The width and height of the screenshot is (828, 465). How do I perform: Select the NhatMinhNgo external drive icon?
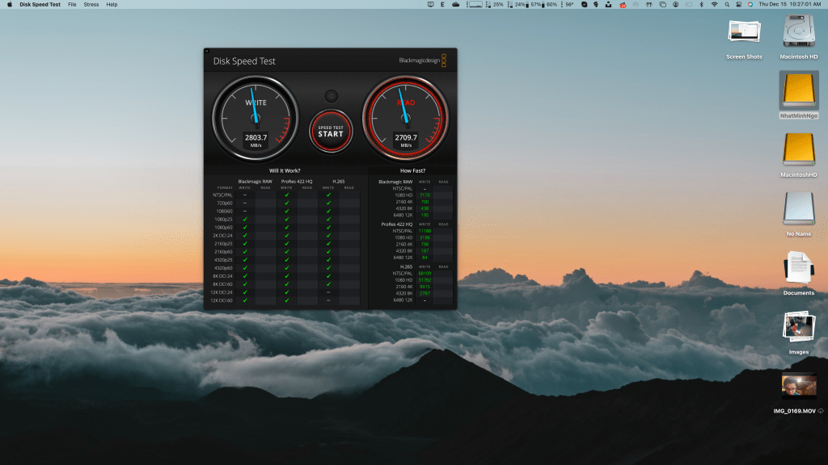tap(799, 91)
